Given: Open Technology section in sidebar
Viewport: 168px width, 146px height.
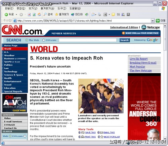Looking at the screenshot, I should pos(11,72).
